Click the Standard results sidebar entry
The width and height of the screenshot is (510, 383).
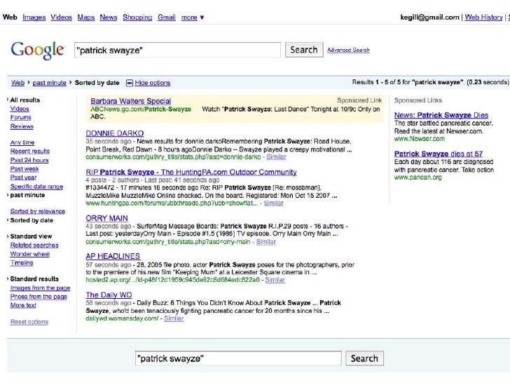[x=34, y=278]
